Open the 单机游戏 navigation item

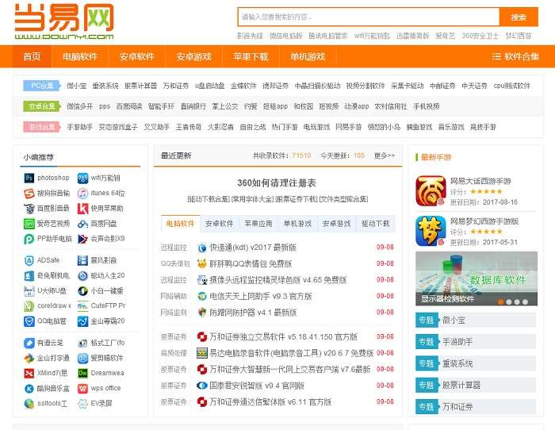click(x=308, y=56)
